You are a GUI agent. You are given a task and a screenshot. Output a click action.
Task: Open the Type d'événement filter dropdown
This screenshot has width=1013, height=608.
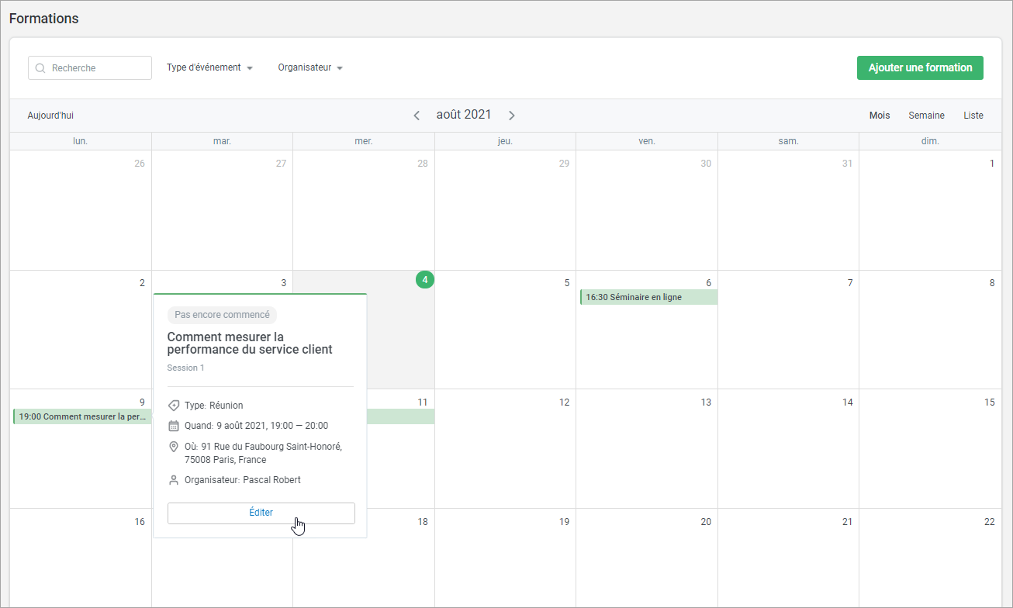coord(209,68)
